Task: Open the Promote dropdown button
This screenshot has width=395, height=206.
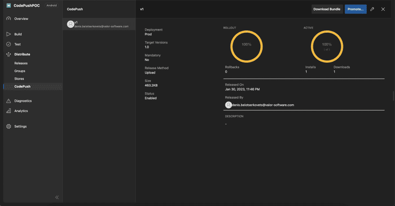Action: (x=355, y=9)
